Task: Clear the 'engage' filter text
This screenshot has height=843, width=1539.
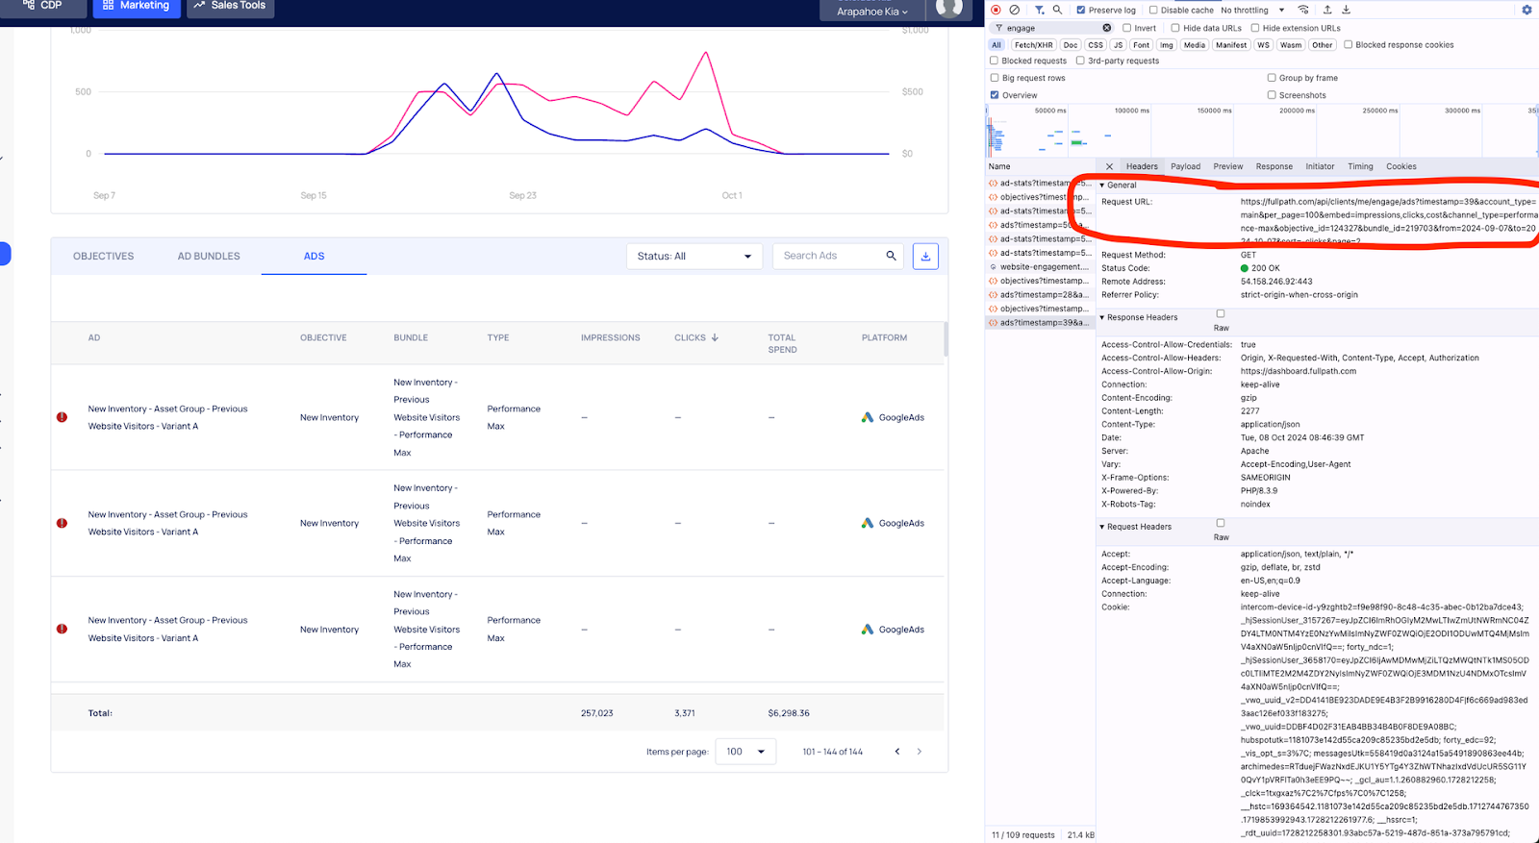Action: tap(1106, 28)
